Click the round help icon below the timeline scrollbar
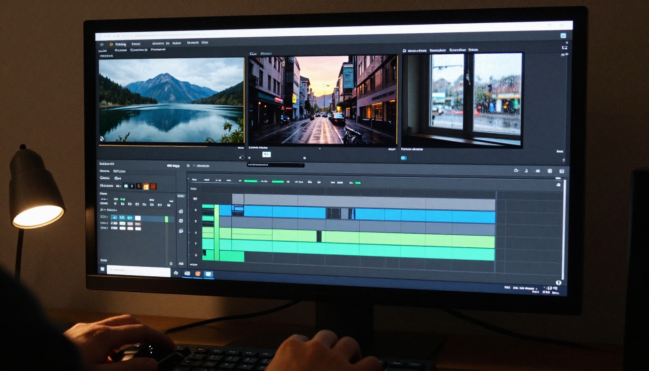Image resolution: width=649 pixels, height=371 pixels. pyautogui.click(x=559, y=283)
